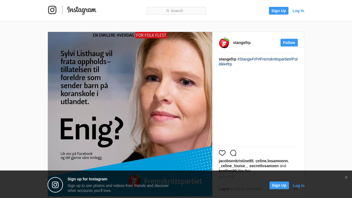Follow the stangefrp account
The width and height of the screenshot is (352, 198).
[289, 43]
